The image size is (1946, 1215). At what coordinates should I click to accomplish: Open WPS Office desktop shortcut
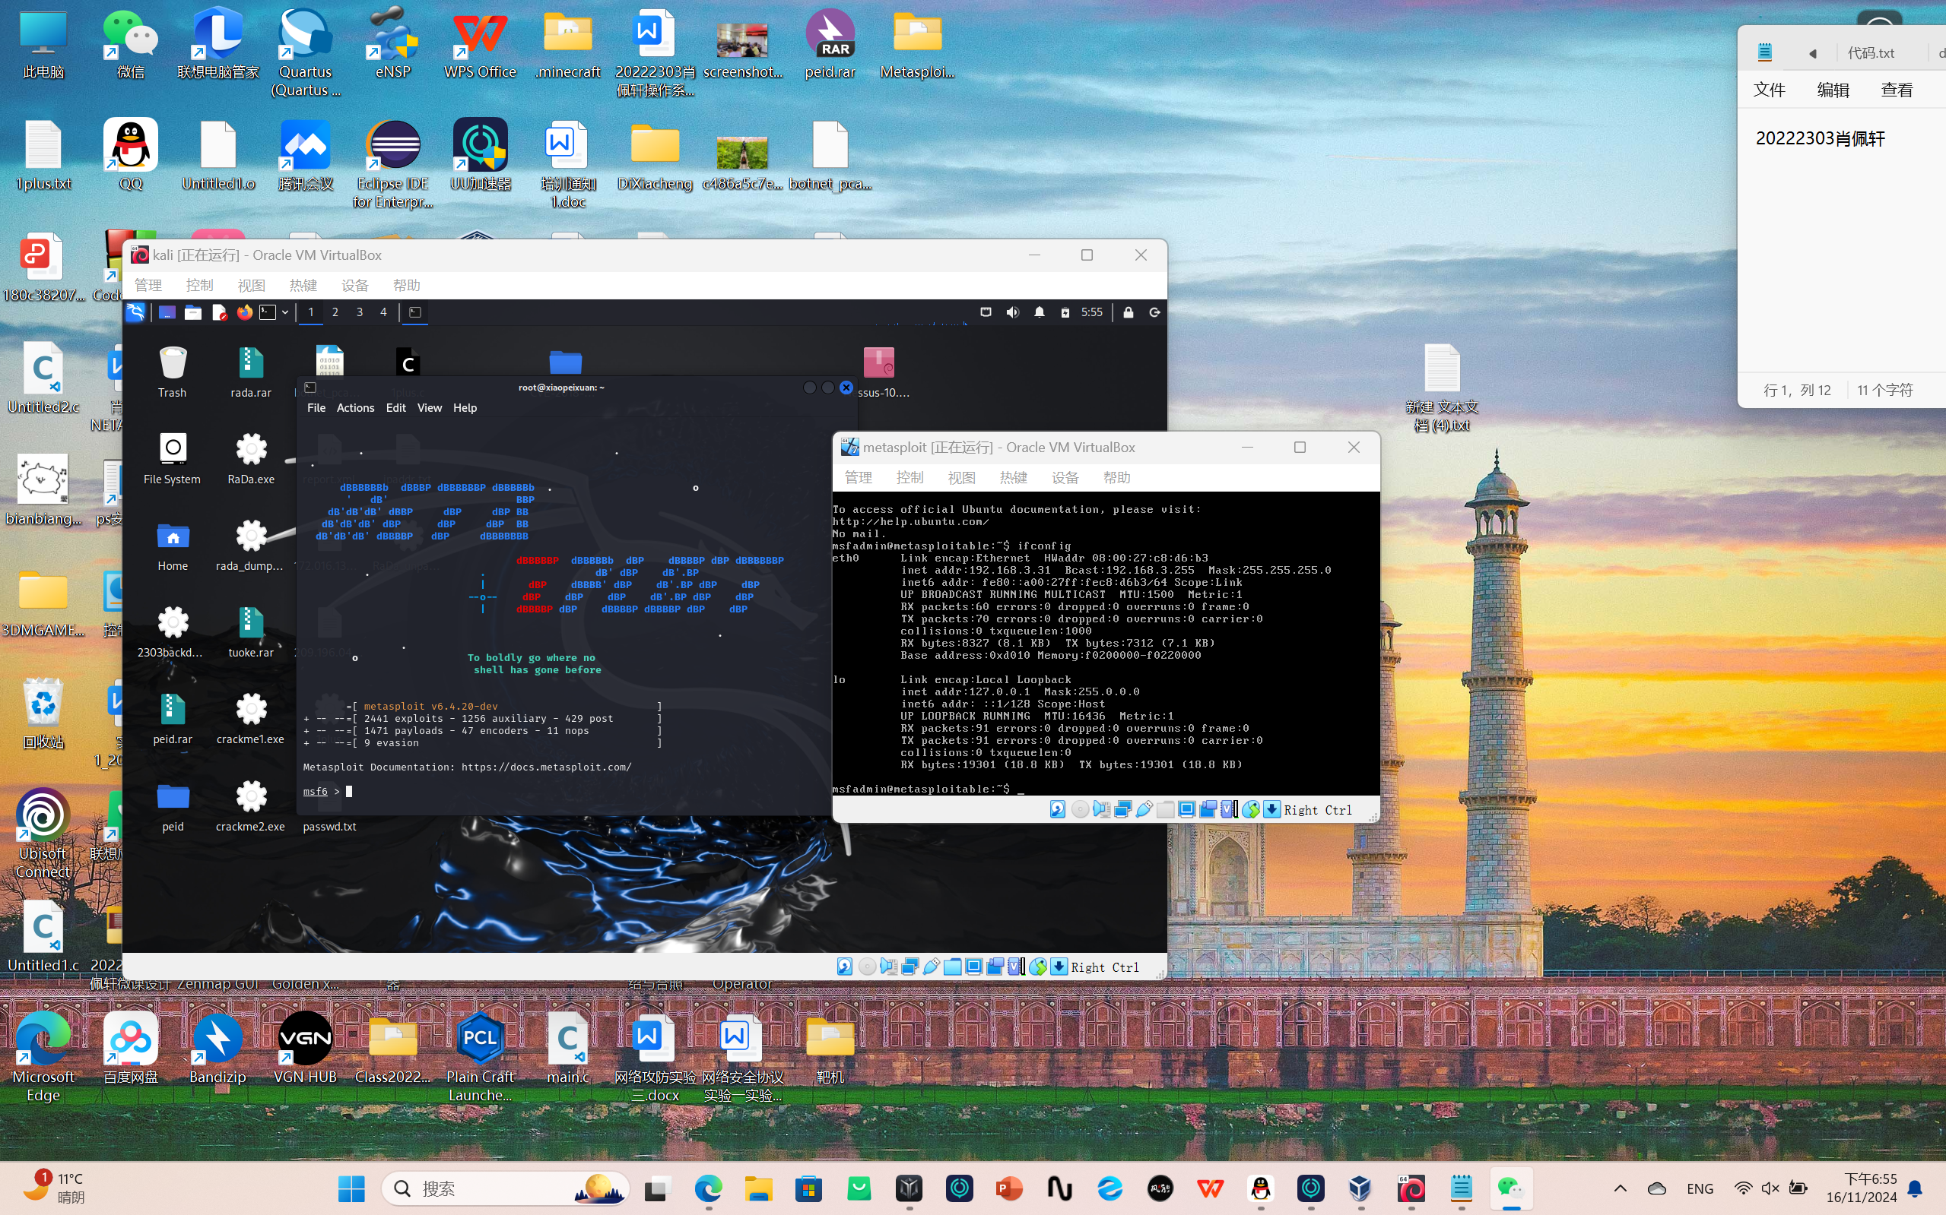click(480, 44)
